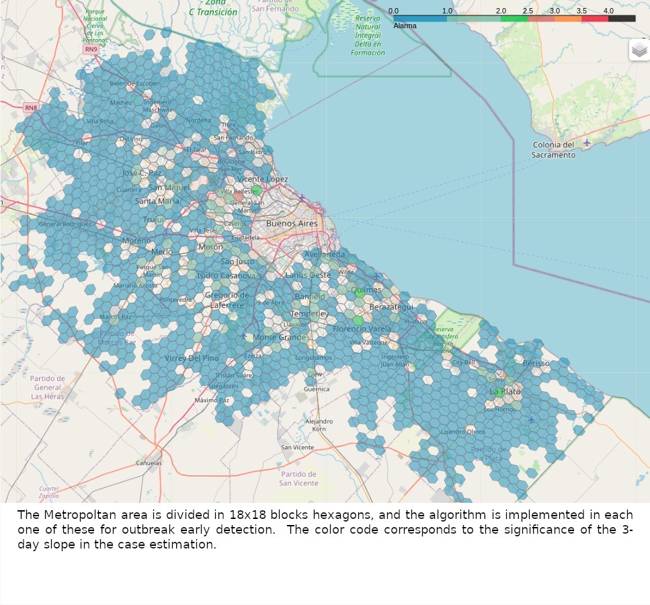This screenshot has height=605, width=650.
Task: Click the RN8 road shield
Action: [31, 108]
